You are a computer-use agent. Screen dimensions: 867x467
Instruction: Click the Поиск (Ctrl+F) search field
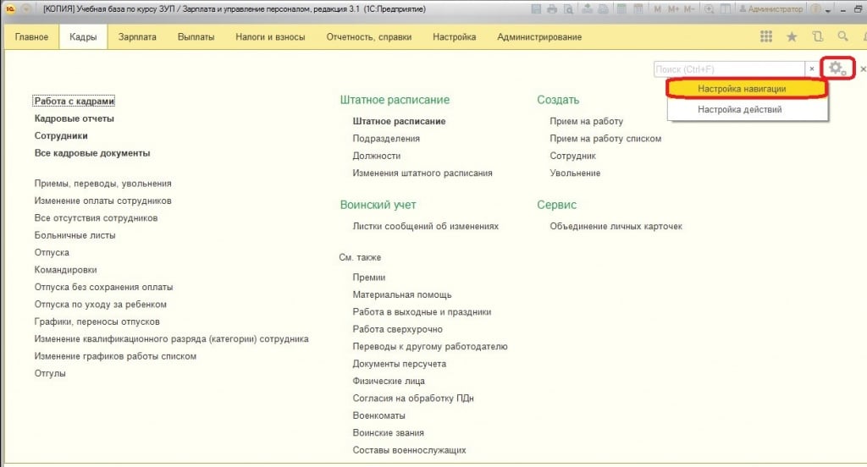728,69
